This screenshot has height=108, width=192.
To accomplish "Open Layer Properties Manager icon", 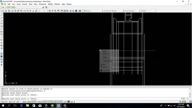I will tap(3, 7).
